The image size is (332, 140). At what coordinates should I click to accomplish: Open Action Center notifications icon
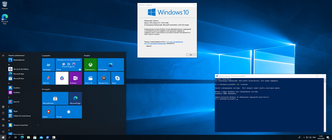pos(328,137)
